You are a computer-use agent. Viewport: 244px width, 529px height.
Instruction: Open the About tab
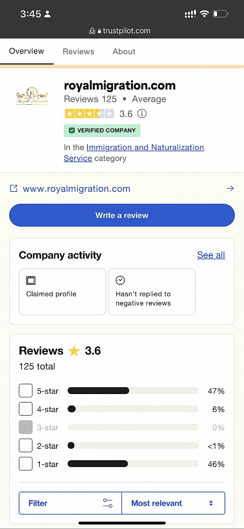(124, 52)
